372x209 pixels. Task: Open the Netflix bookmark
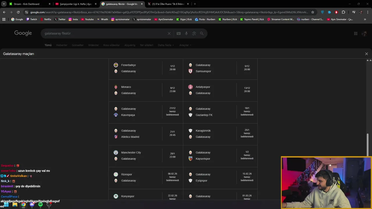click(x=46, y=19)
